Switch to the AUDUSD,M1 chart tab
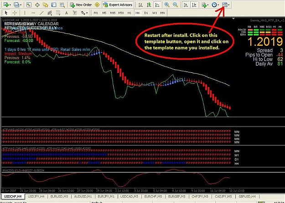Image resolution: width=285 pixels, height=203 pixels. coord(83,197)
